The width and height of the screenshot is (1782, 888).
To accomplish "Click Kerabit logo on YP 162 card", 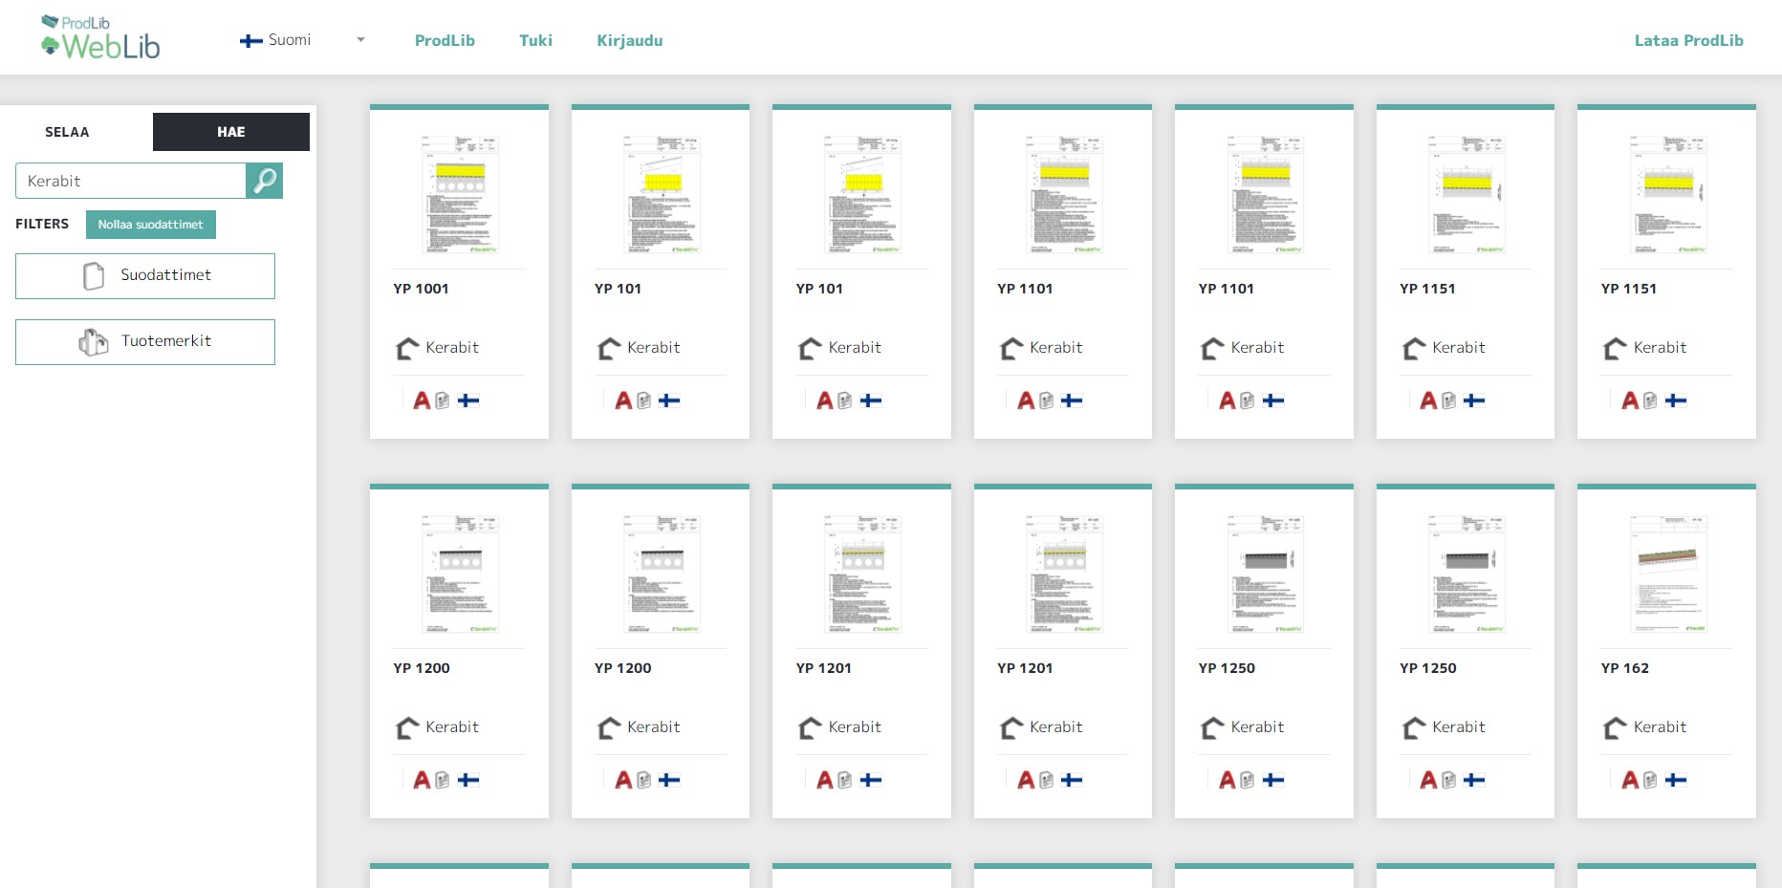I will coord(1616,727).
